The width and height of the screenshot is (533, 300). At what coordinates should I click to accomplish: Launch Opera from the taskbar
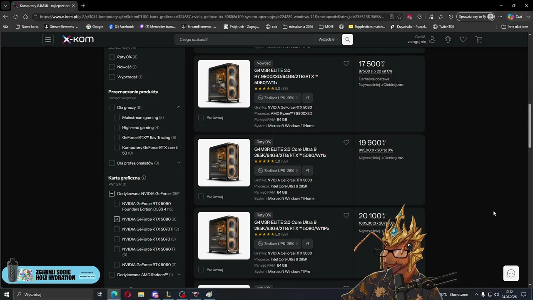click(127, 295)
